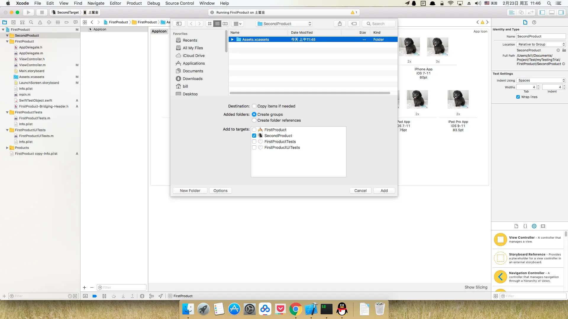Switch file dialog to icon view
Screen dimensions: 568x319
[210, 24]
